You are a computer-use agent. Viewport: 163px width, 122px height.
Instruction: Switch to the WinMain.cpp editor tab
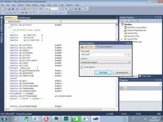point(24,18)
